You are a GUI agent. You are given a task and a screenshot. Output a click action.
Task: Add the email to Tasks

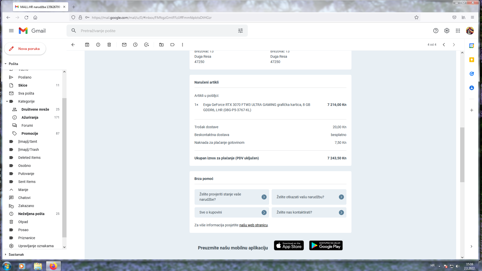[147, 45]
